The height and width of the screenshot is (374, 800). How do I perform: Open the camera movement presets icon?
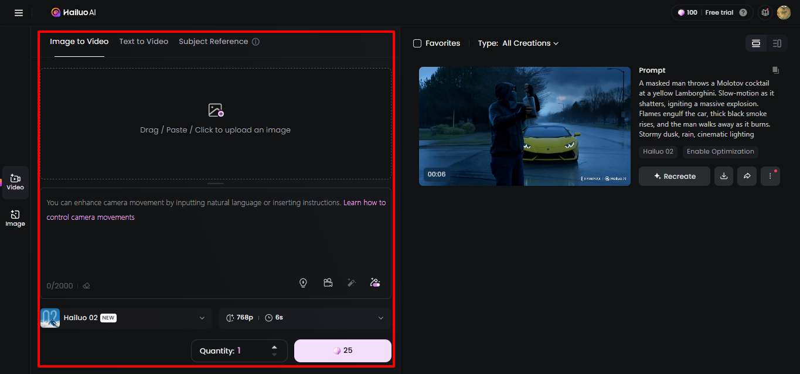pyautogui.click(x=328, y=283)
